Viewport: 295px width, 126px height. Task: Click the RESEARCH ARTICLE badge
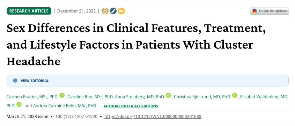(29, 11)
